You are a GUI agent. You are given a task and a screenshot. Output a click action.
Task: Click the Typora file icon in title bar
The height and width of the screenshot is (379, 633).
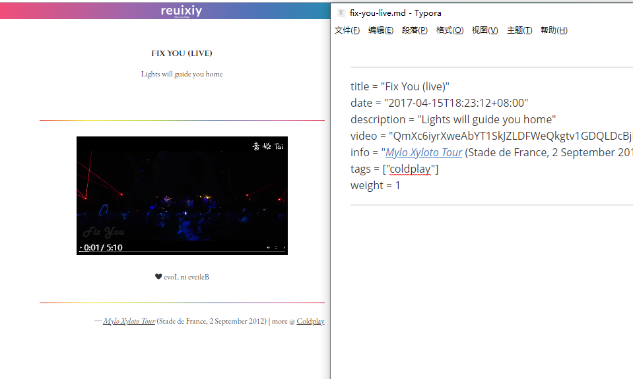pyautogui.click(x=341, y=13)
